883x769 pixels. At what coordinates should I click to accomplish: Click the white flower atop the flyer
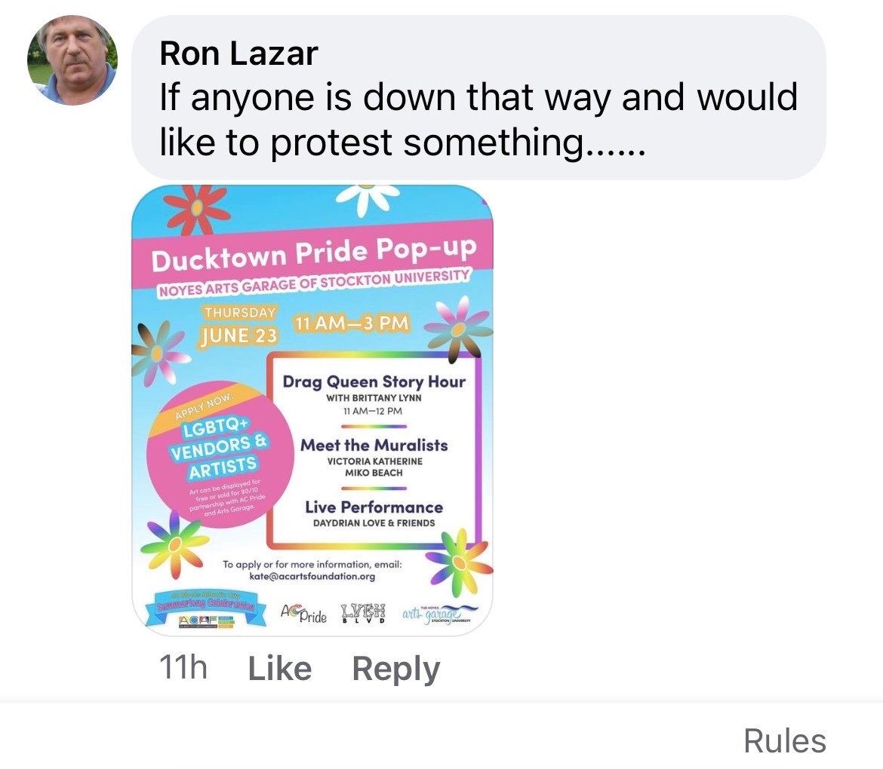[x=368, y=198]
